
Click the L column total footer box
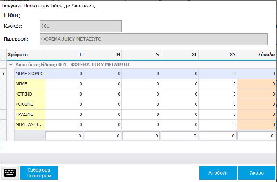[64, 136]
